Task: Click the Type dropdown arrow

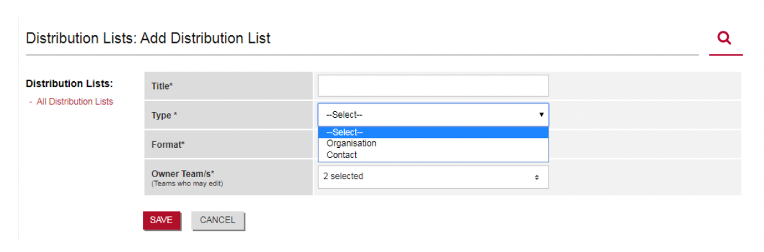Action: pyautogui.click(x=541, y=115)
